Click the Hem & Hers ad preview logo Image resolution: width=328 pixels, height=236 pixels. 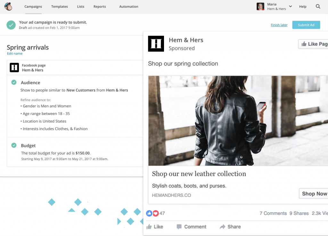pos(156,43)
